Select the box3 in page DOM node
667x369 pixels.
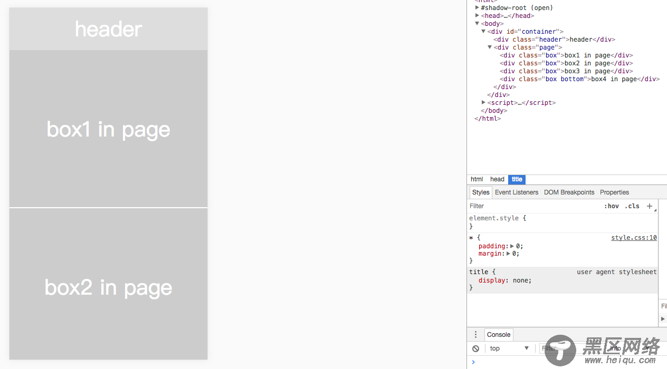point(566,71)
